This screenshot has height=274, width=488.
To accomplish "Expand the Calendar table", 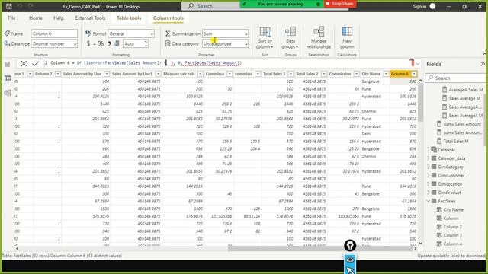I will [x=429, y=150].
